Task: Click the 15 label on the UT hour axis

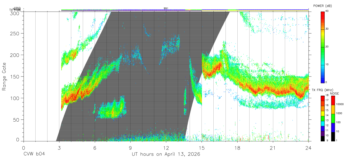Action: [202, 148]
